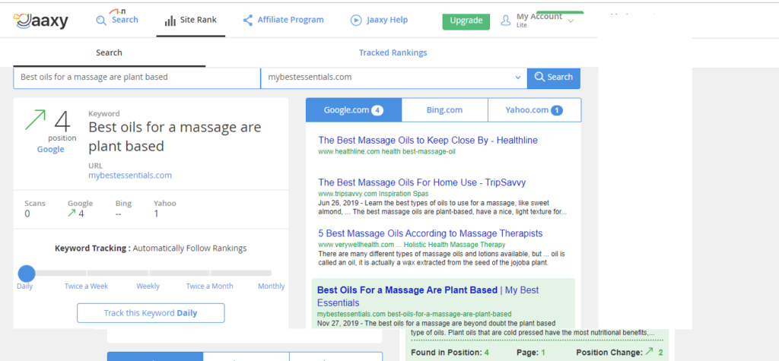Click the magnifier icon beside Search nav

[x=101, y=21]
